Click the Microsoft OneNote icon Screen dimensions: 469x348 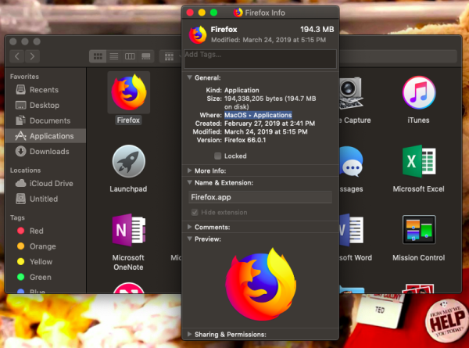click(x=127, y=232)
